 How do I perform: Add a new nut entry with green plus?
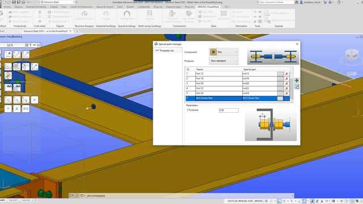[x=297, y=80]
